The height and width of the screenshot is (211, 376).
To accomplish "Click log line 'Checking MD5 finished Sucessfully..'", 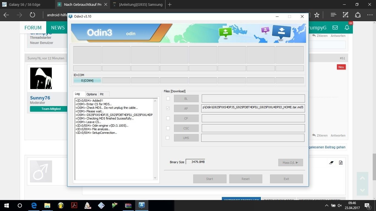I will point(104,118).
